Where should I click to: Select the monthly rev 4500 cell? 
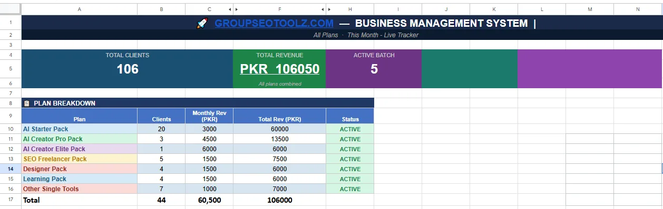pos(209,139)
